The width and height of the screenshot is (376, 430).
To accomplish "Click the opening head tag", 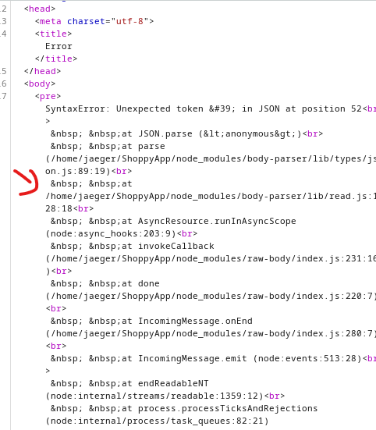I will [40, 9].
